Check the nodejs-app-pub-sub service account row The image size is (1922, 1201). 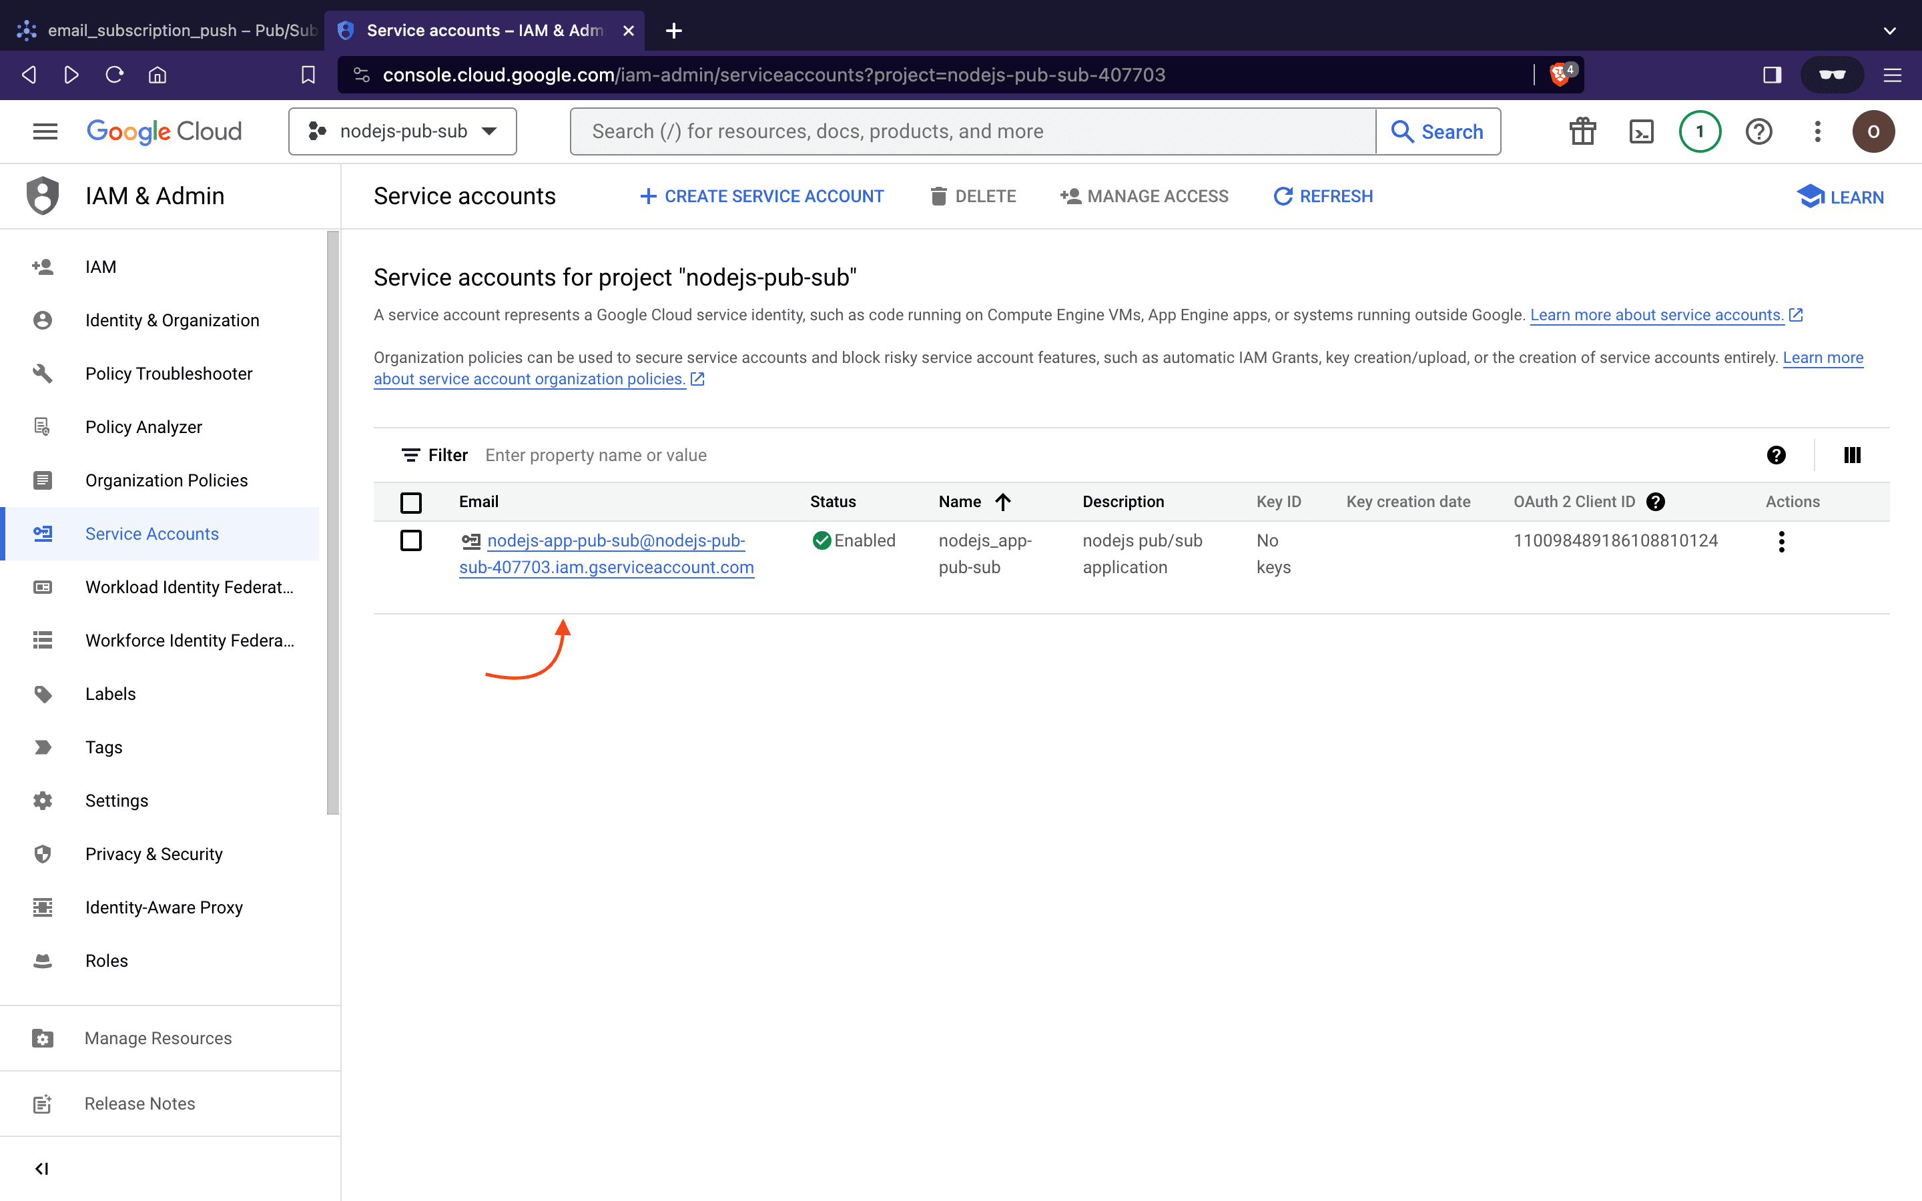pos(410,540)
